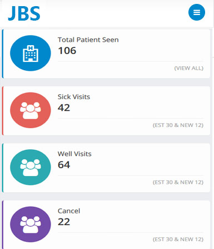214x249 pixels.
Task: Open the Total Patient Seen card
Action: pos(106,53)
